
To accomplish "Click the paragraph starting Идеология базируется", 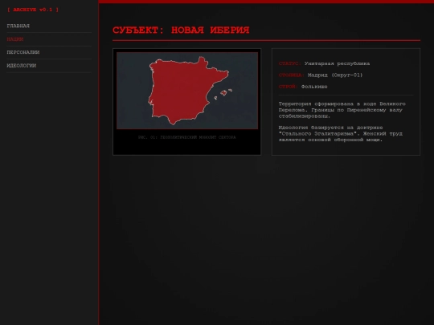I will (341, 134).
